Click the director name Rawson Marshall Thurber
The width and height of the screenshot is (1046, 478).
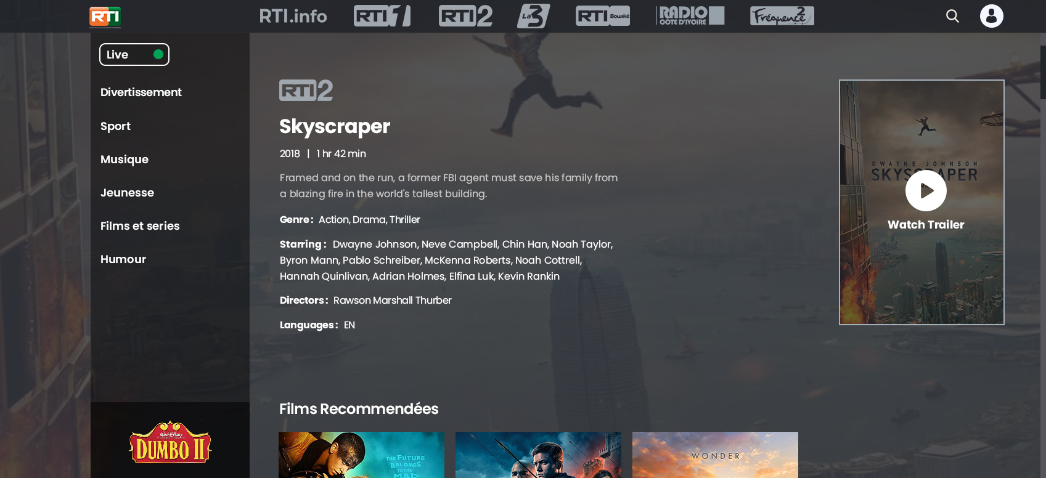[393, 301]
